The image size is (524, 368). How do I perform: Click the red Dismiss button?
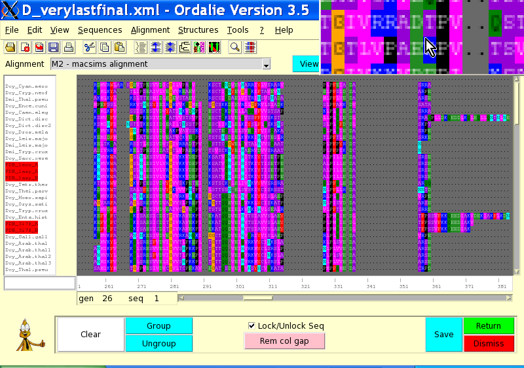(x=488, y=343)
